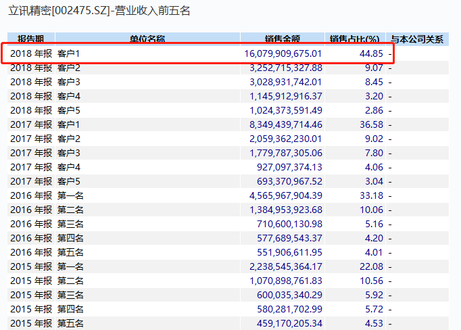Click amount 600,035,340.29

289,295
